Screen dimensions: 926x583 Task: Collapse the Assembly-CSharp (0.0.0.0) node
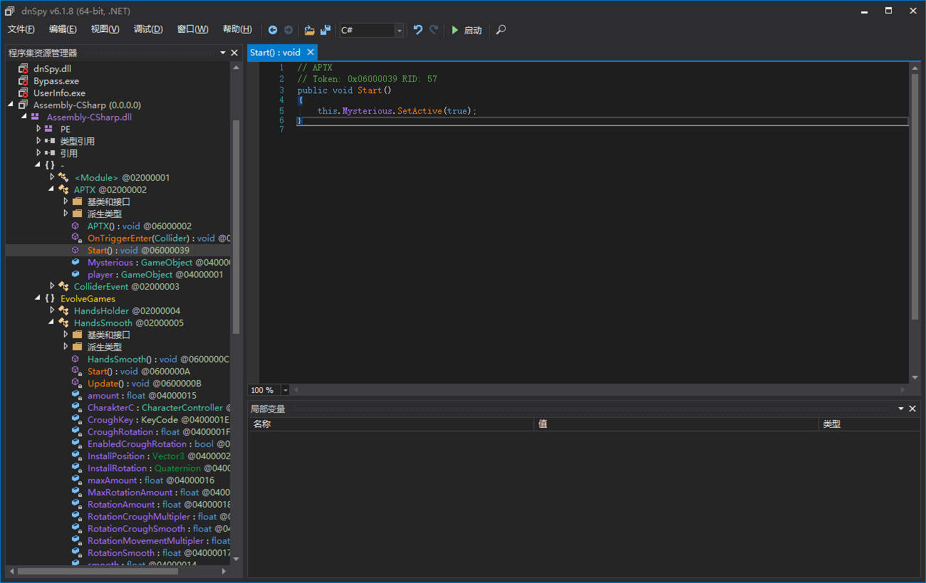pos(11,105)
